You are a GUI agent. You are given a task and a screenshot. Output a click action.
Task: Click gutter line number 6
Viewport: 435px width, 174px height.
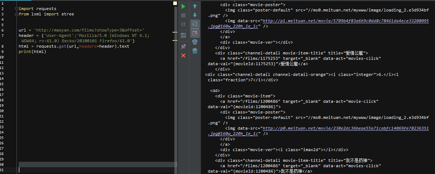[x=2, y=30]
